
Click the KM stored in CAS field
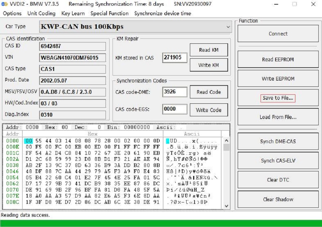175,58
